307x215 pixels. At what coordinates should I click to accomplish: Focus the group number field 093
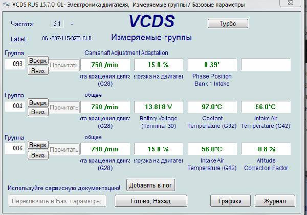15,64
